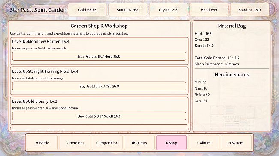Click the shop instructions text about upgrading facilities
This screenshot has height=156, width=279.
click(69, 33)
